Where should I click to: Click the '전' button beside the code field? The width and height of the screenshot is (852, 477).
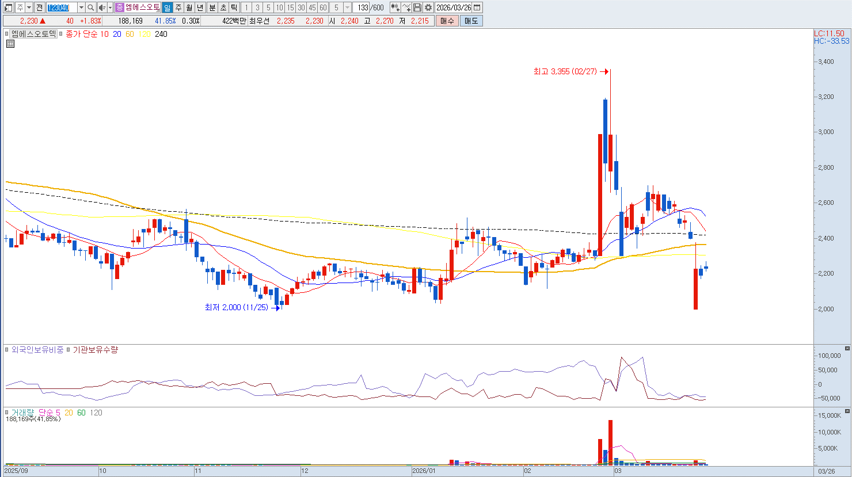pos(39,7)
